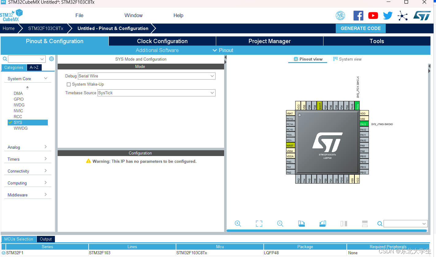Open the Help menu
Image resolution: width=436 pixels, height=257 pixels.
pos(178,15)
